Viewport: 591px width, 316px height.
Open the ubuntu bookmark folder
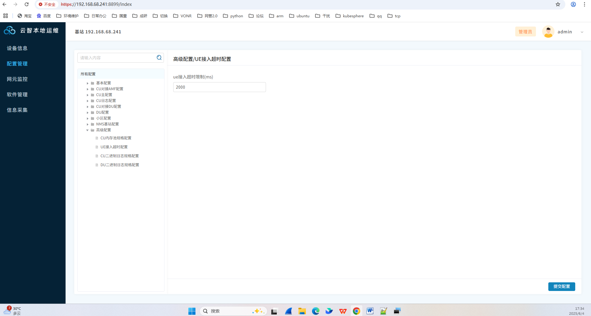pyautogui.click(x=299, y=16)
